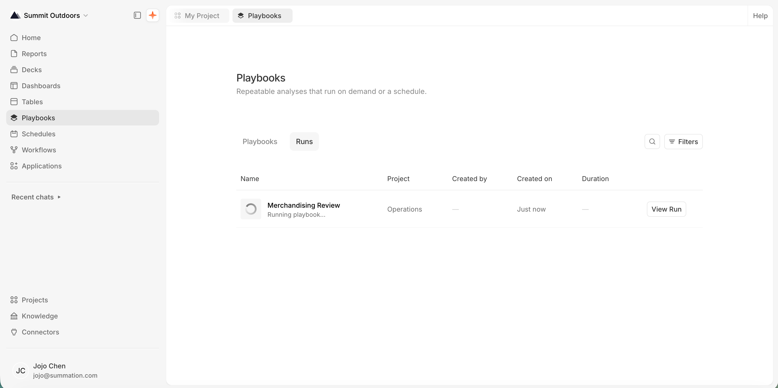Open search with the magnifier icon

(x=652, y=141)
